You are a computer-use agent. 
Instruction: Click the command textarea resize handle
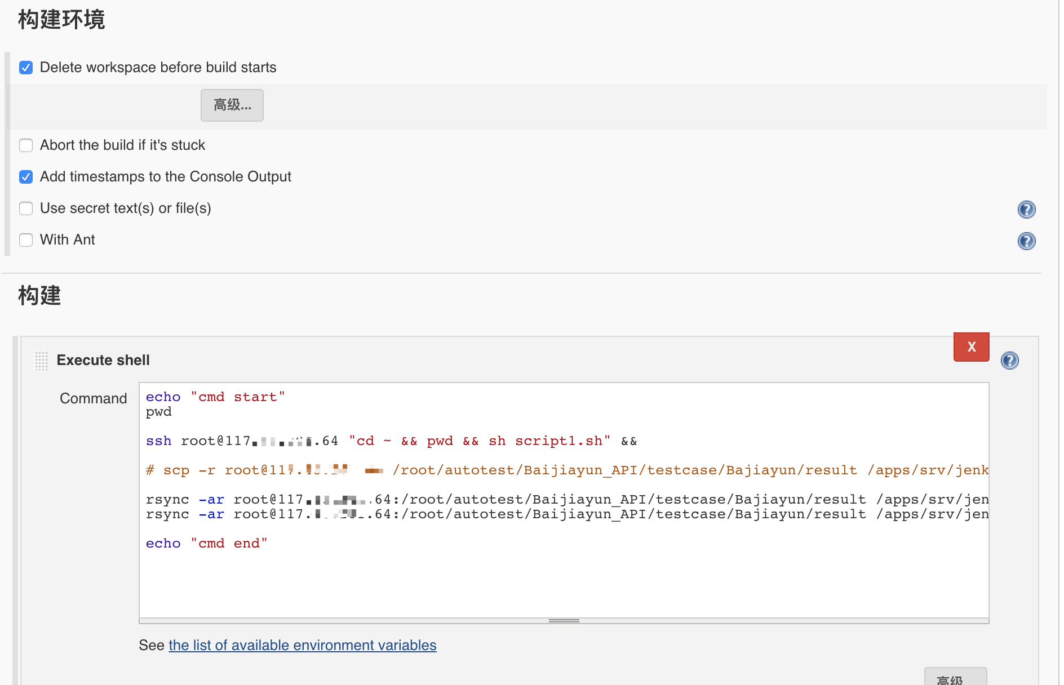tap(564, 621)
